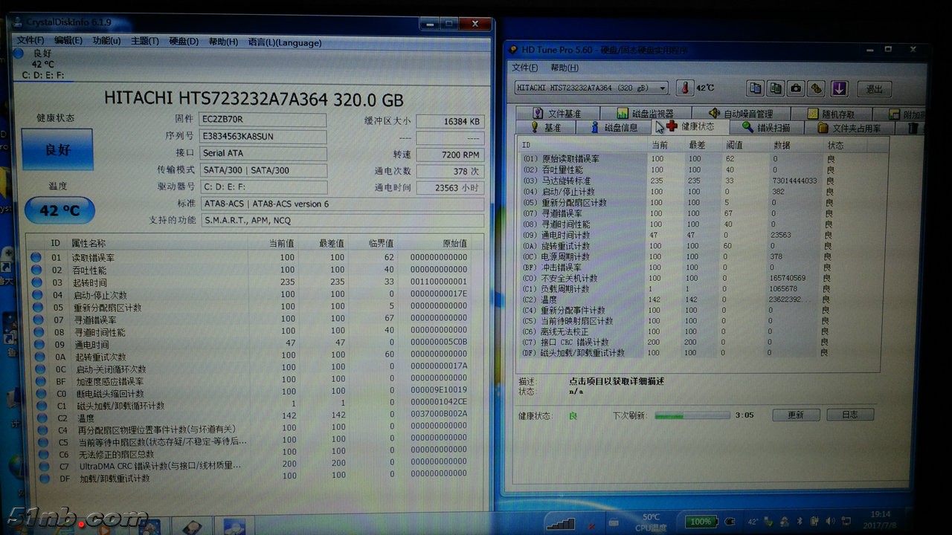This screenshot has width=952, height=535.
Task: Click the options wrench icon in HD Tune toolbar
Action: coord(817,88)
